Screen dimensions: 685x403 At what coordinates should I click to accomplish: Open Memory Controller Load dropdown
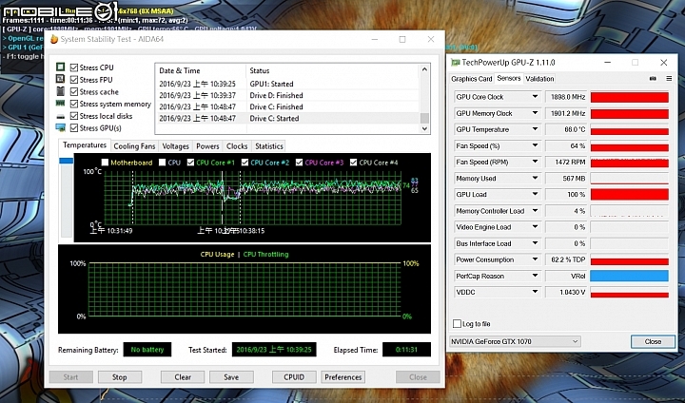(535, 210)
